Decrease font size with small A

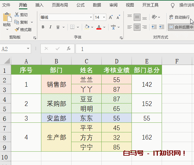click(118, 17)
